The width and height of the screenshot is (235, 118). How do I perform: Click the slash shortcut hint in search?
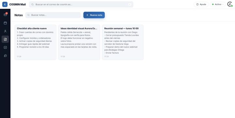[x=130, y=4]
